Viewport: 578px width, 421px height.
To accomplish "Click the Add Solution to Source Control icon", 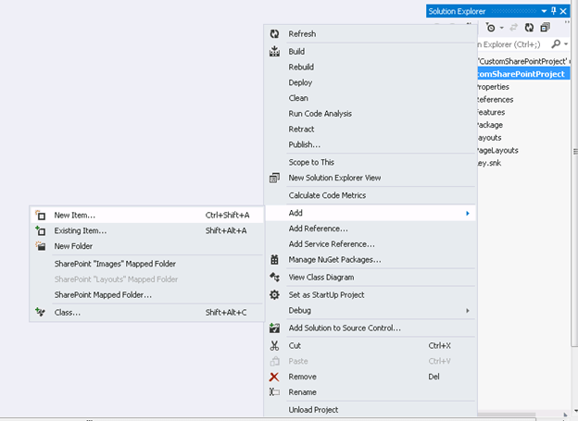I will tap(274, 328).
